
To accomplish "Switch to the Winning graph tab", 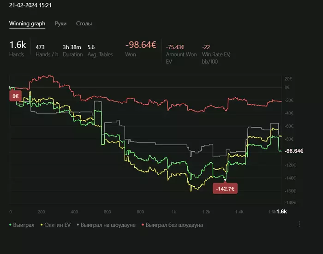I will [x=27, y=24].
